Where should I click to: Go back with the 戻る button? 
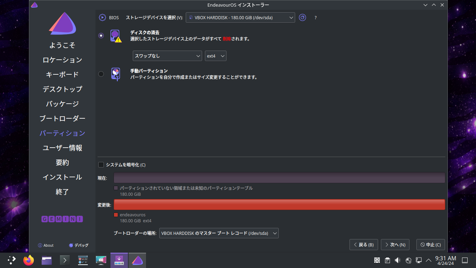point(364,245)
